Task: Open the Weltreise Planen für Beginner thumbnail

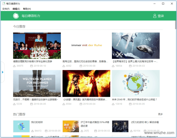Action: (x=37, y=84)
